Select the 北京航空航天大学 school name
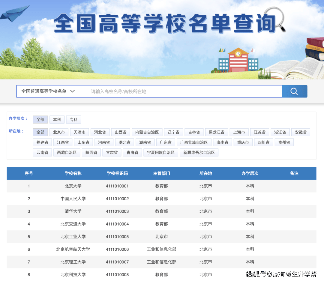324x281 pixels. (73, 249)
